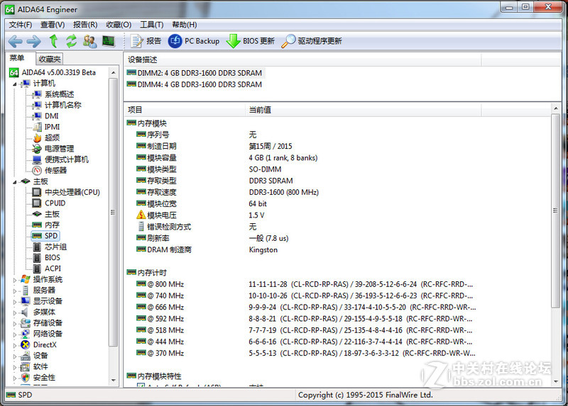This screenshot has height=406, width=568.
Task: Click the 设备描述 column header
Action: [x=303, y=60]
